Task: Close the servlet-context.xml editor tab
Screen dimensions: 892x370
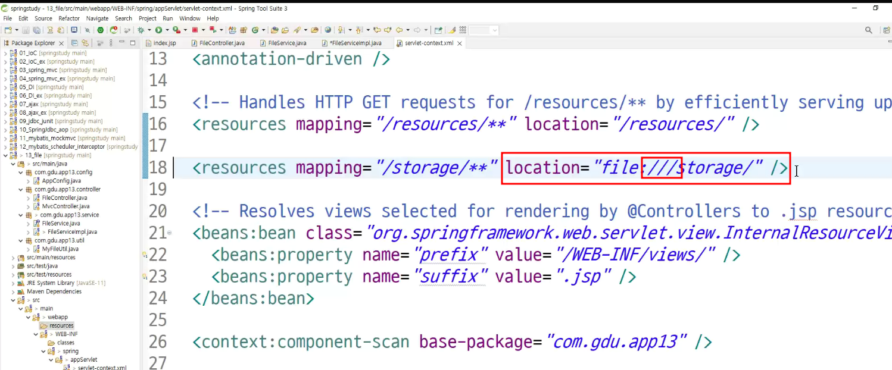Action: [x=459, y=43]
